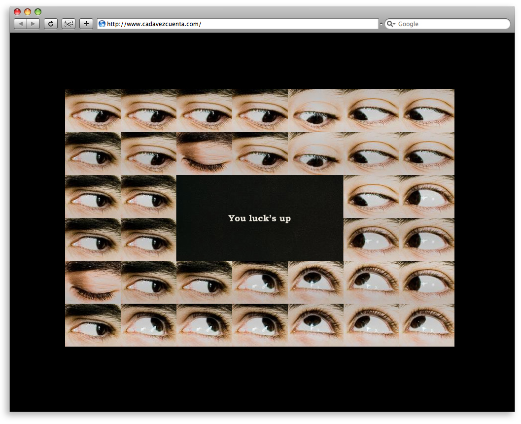Open the Web Clip dashboard tool
Image resolution: width=521 pixels, height=424 pixels.
click(69, 24)
